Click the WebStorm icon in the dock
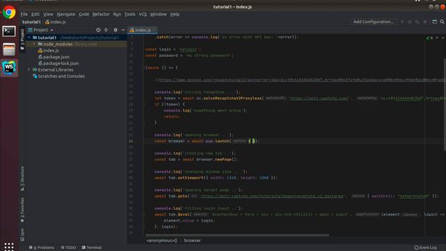The height and width of the screenshot is (251, 446). point(9,68)
